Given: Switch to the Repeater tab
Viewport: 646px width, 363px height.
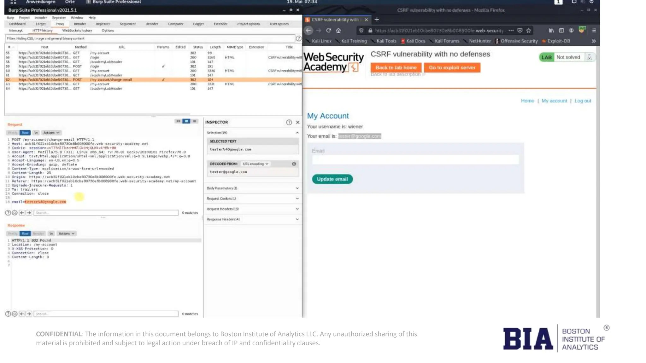Looking at the screenshot, I should coord(103,24).
